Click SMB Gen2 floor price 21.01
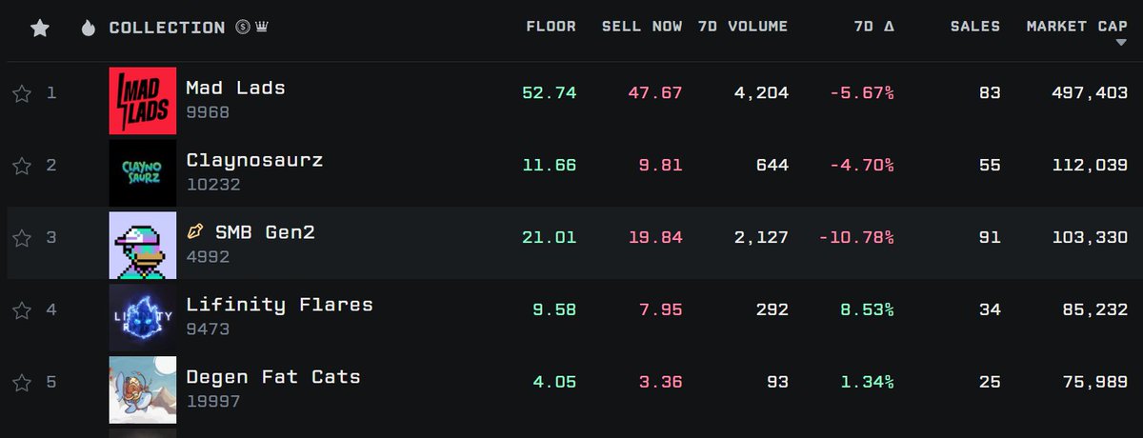 tap(550, 237)
